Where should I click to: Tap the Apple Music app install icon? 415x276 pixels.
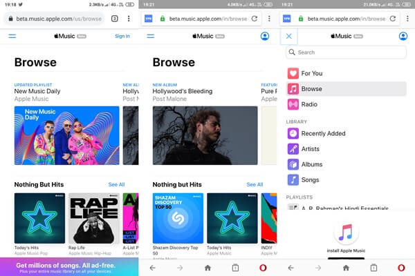pos(346,233)
